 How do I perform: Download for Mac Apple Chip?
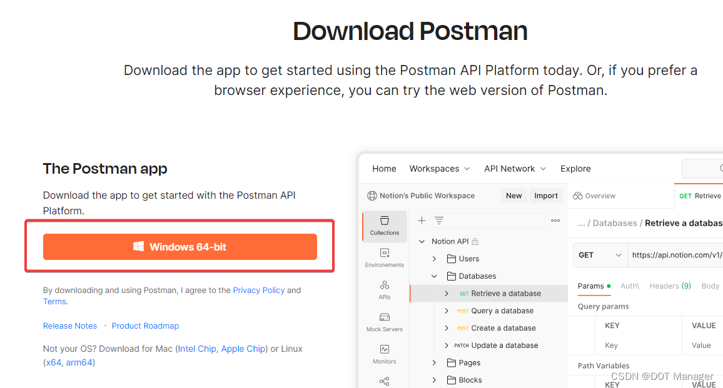[243, 349]
